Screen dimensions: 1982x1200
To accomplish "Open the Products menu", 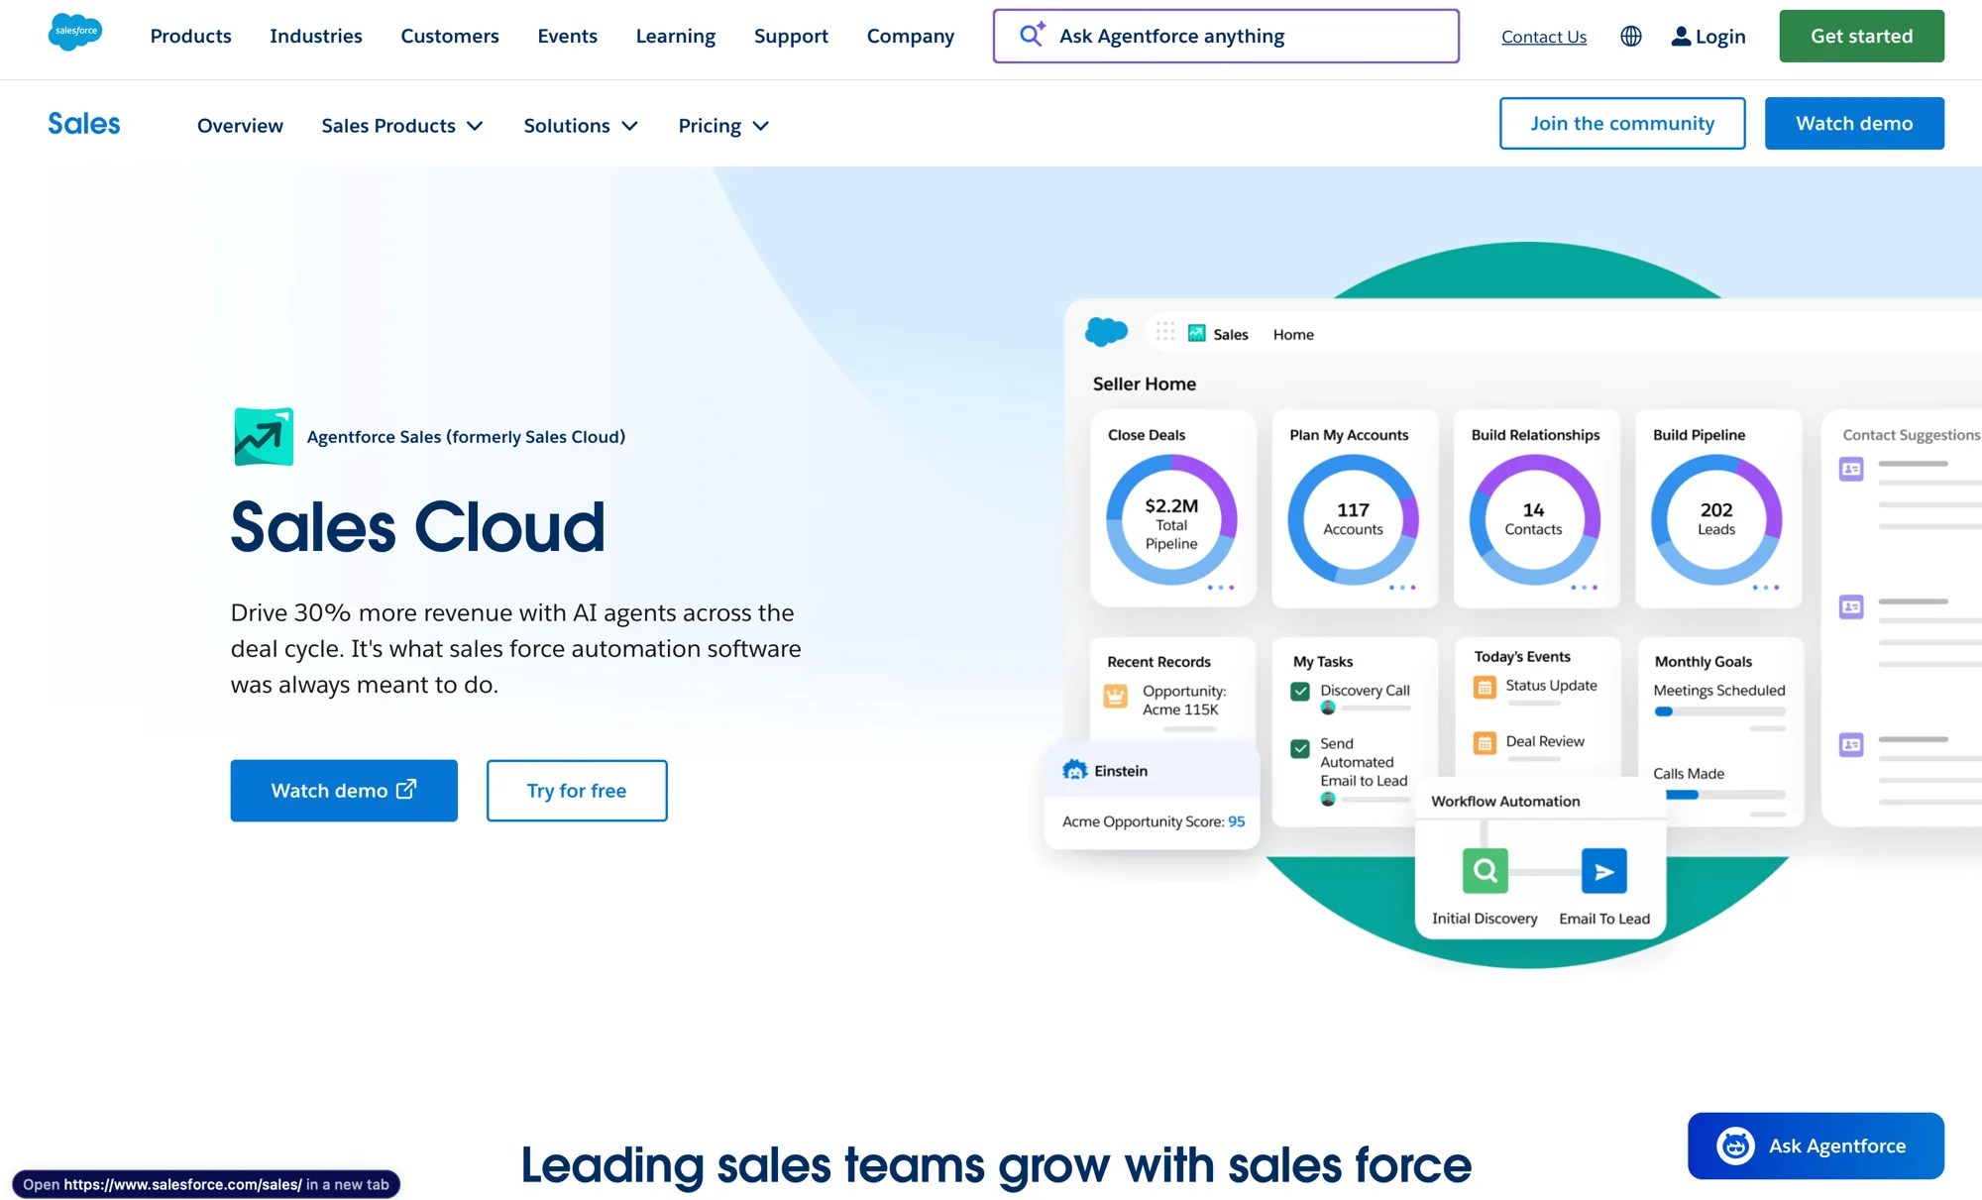I will [190, 36].
